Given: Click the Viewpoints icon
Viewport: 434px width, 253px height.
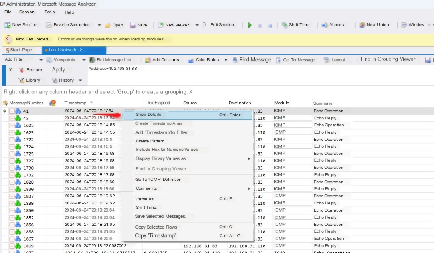Looking at the screenshot, I should tap(49, 60).
